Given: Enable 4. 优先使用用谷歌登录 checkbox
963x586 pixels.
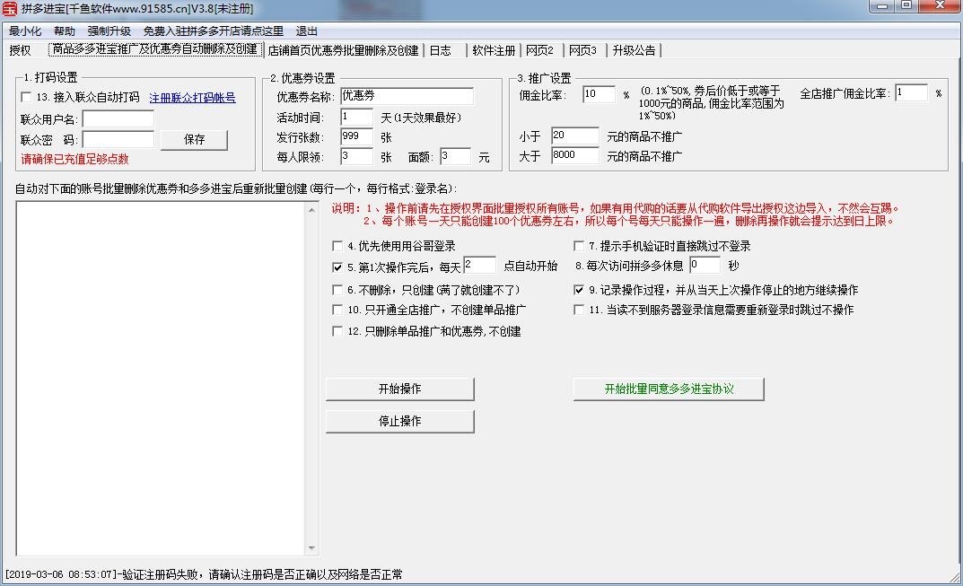Looking at the screenshot, I should point(337,246).
